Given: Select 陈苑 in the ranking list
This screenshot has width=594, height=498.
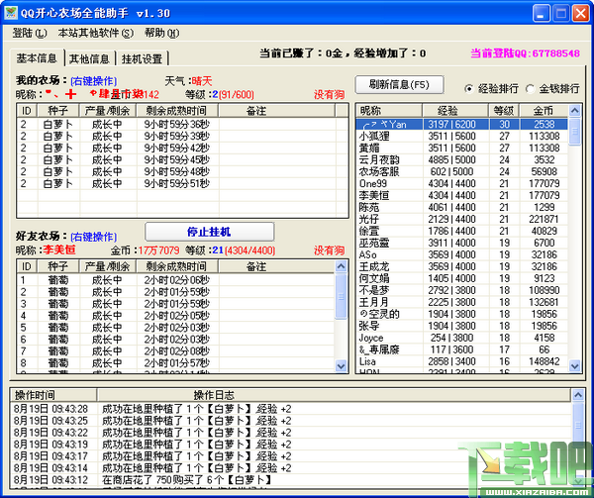Looking at the screenshot, I should tap(461, 207).
